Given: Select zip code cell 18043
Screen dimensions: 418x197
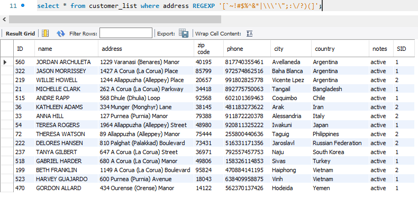Looking at the screenshot, I should coord(208,179).
